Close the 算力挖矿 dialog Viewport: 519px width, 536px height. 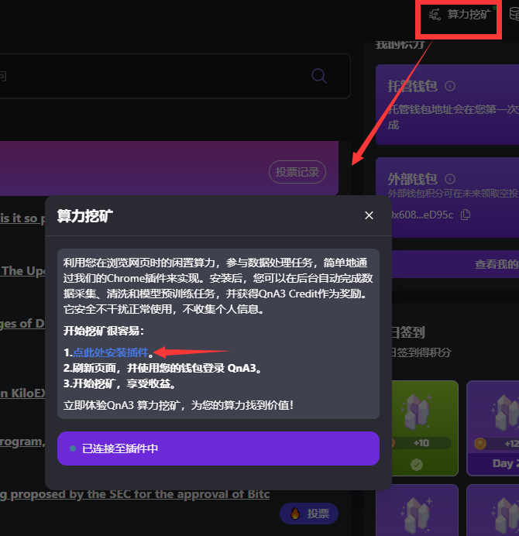tap(369, 215)
